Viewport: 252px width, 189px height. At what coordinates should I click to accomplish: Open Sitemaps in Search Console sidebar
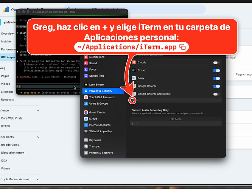click(7, 92)
